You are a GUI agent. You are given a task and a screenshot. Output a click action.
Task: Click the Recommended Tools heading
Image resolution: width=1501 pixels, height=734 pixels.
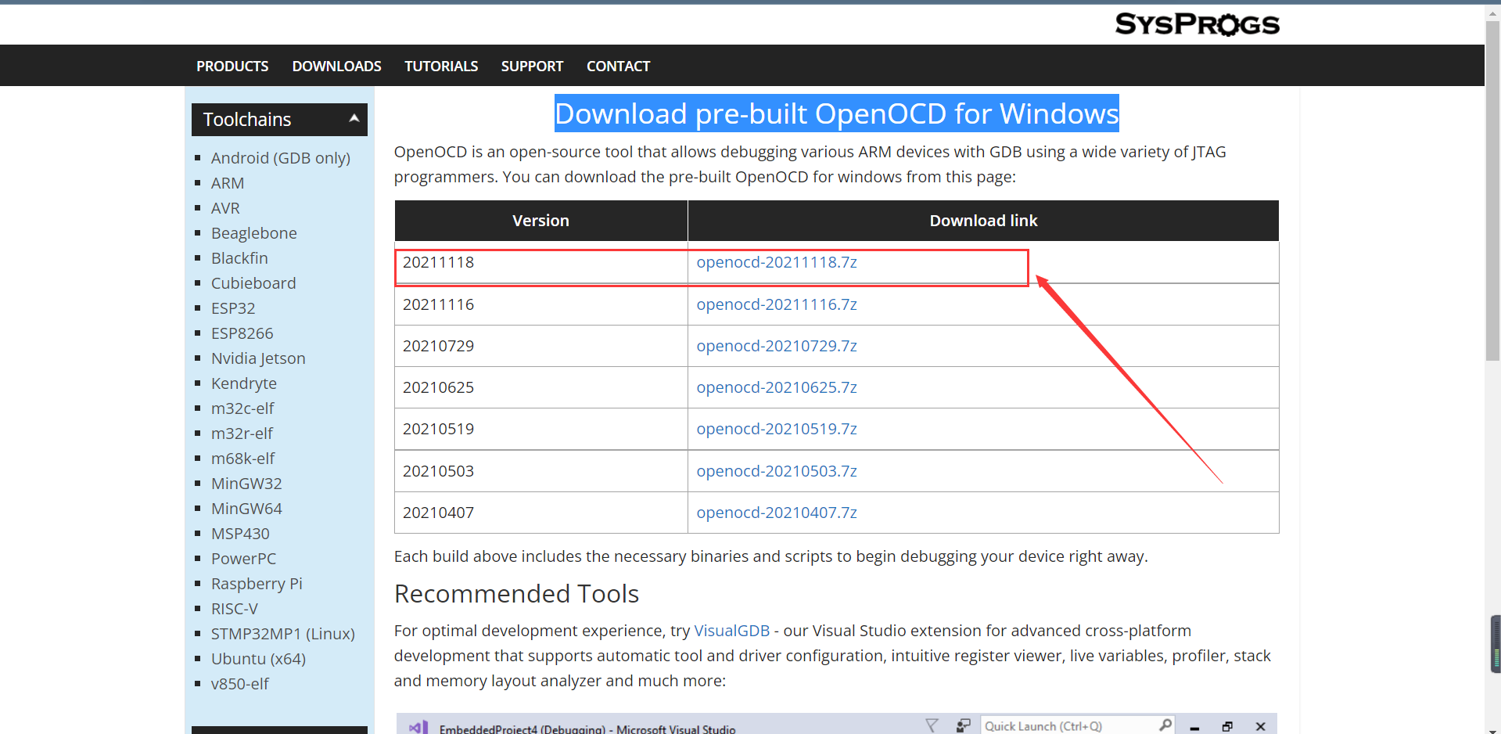coord(516,594)
